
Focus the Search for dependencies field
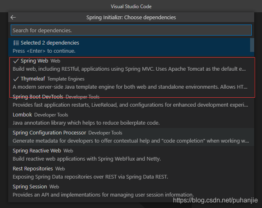(x=131, y=30)
